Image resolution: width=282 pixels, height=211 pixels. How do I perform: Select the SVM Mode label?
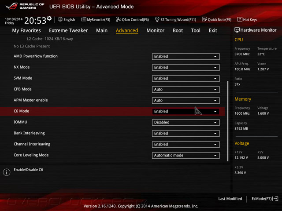click(x=23, y=78)
